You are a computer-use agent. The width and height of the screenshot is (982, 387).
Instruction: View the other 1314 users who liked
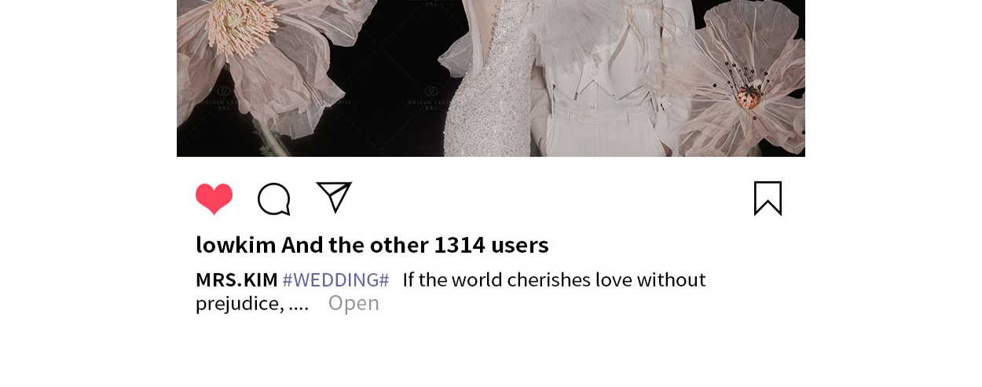click(x=415, y=245)
